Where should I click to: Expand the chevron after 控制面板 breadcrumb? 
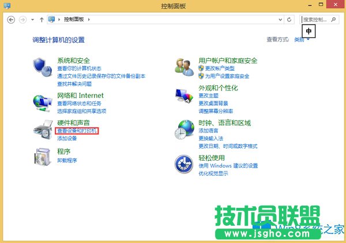tap(89, 20)
